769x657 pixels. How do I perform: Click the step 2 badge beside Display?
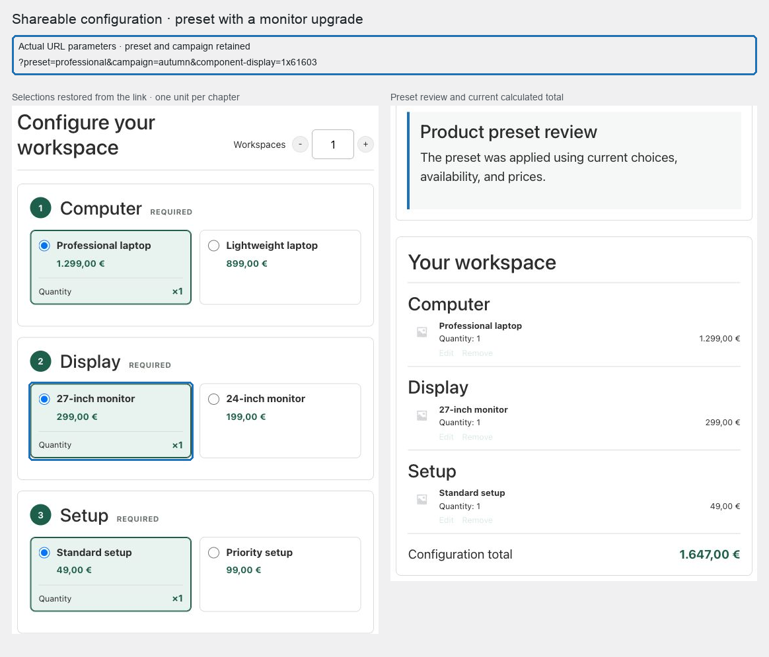click(x=41, y=361)
